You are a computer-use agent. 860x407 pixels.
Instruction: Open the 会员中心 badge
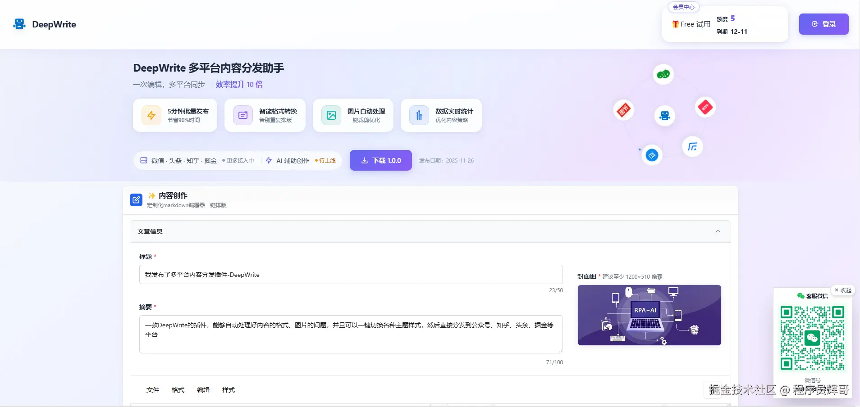pos(684,7)
